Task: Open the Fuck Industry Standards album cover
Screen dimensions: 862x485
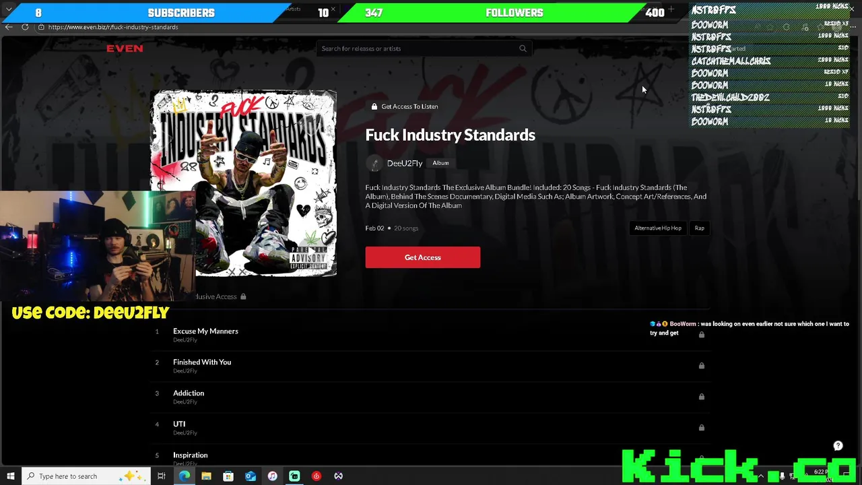Action: 243,183
